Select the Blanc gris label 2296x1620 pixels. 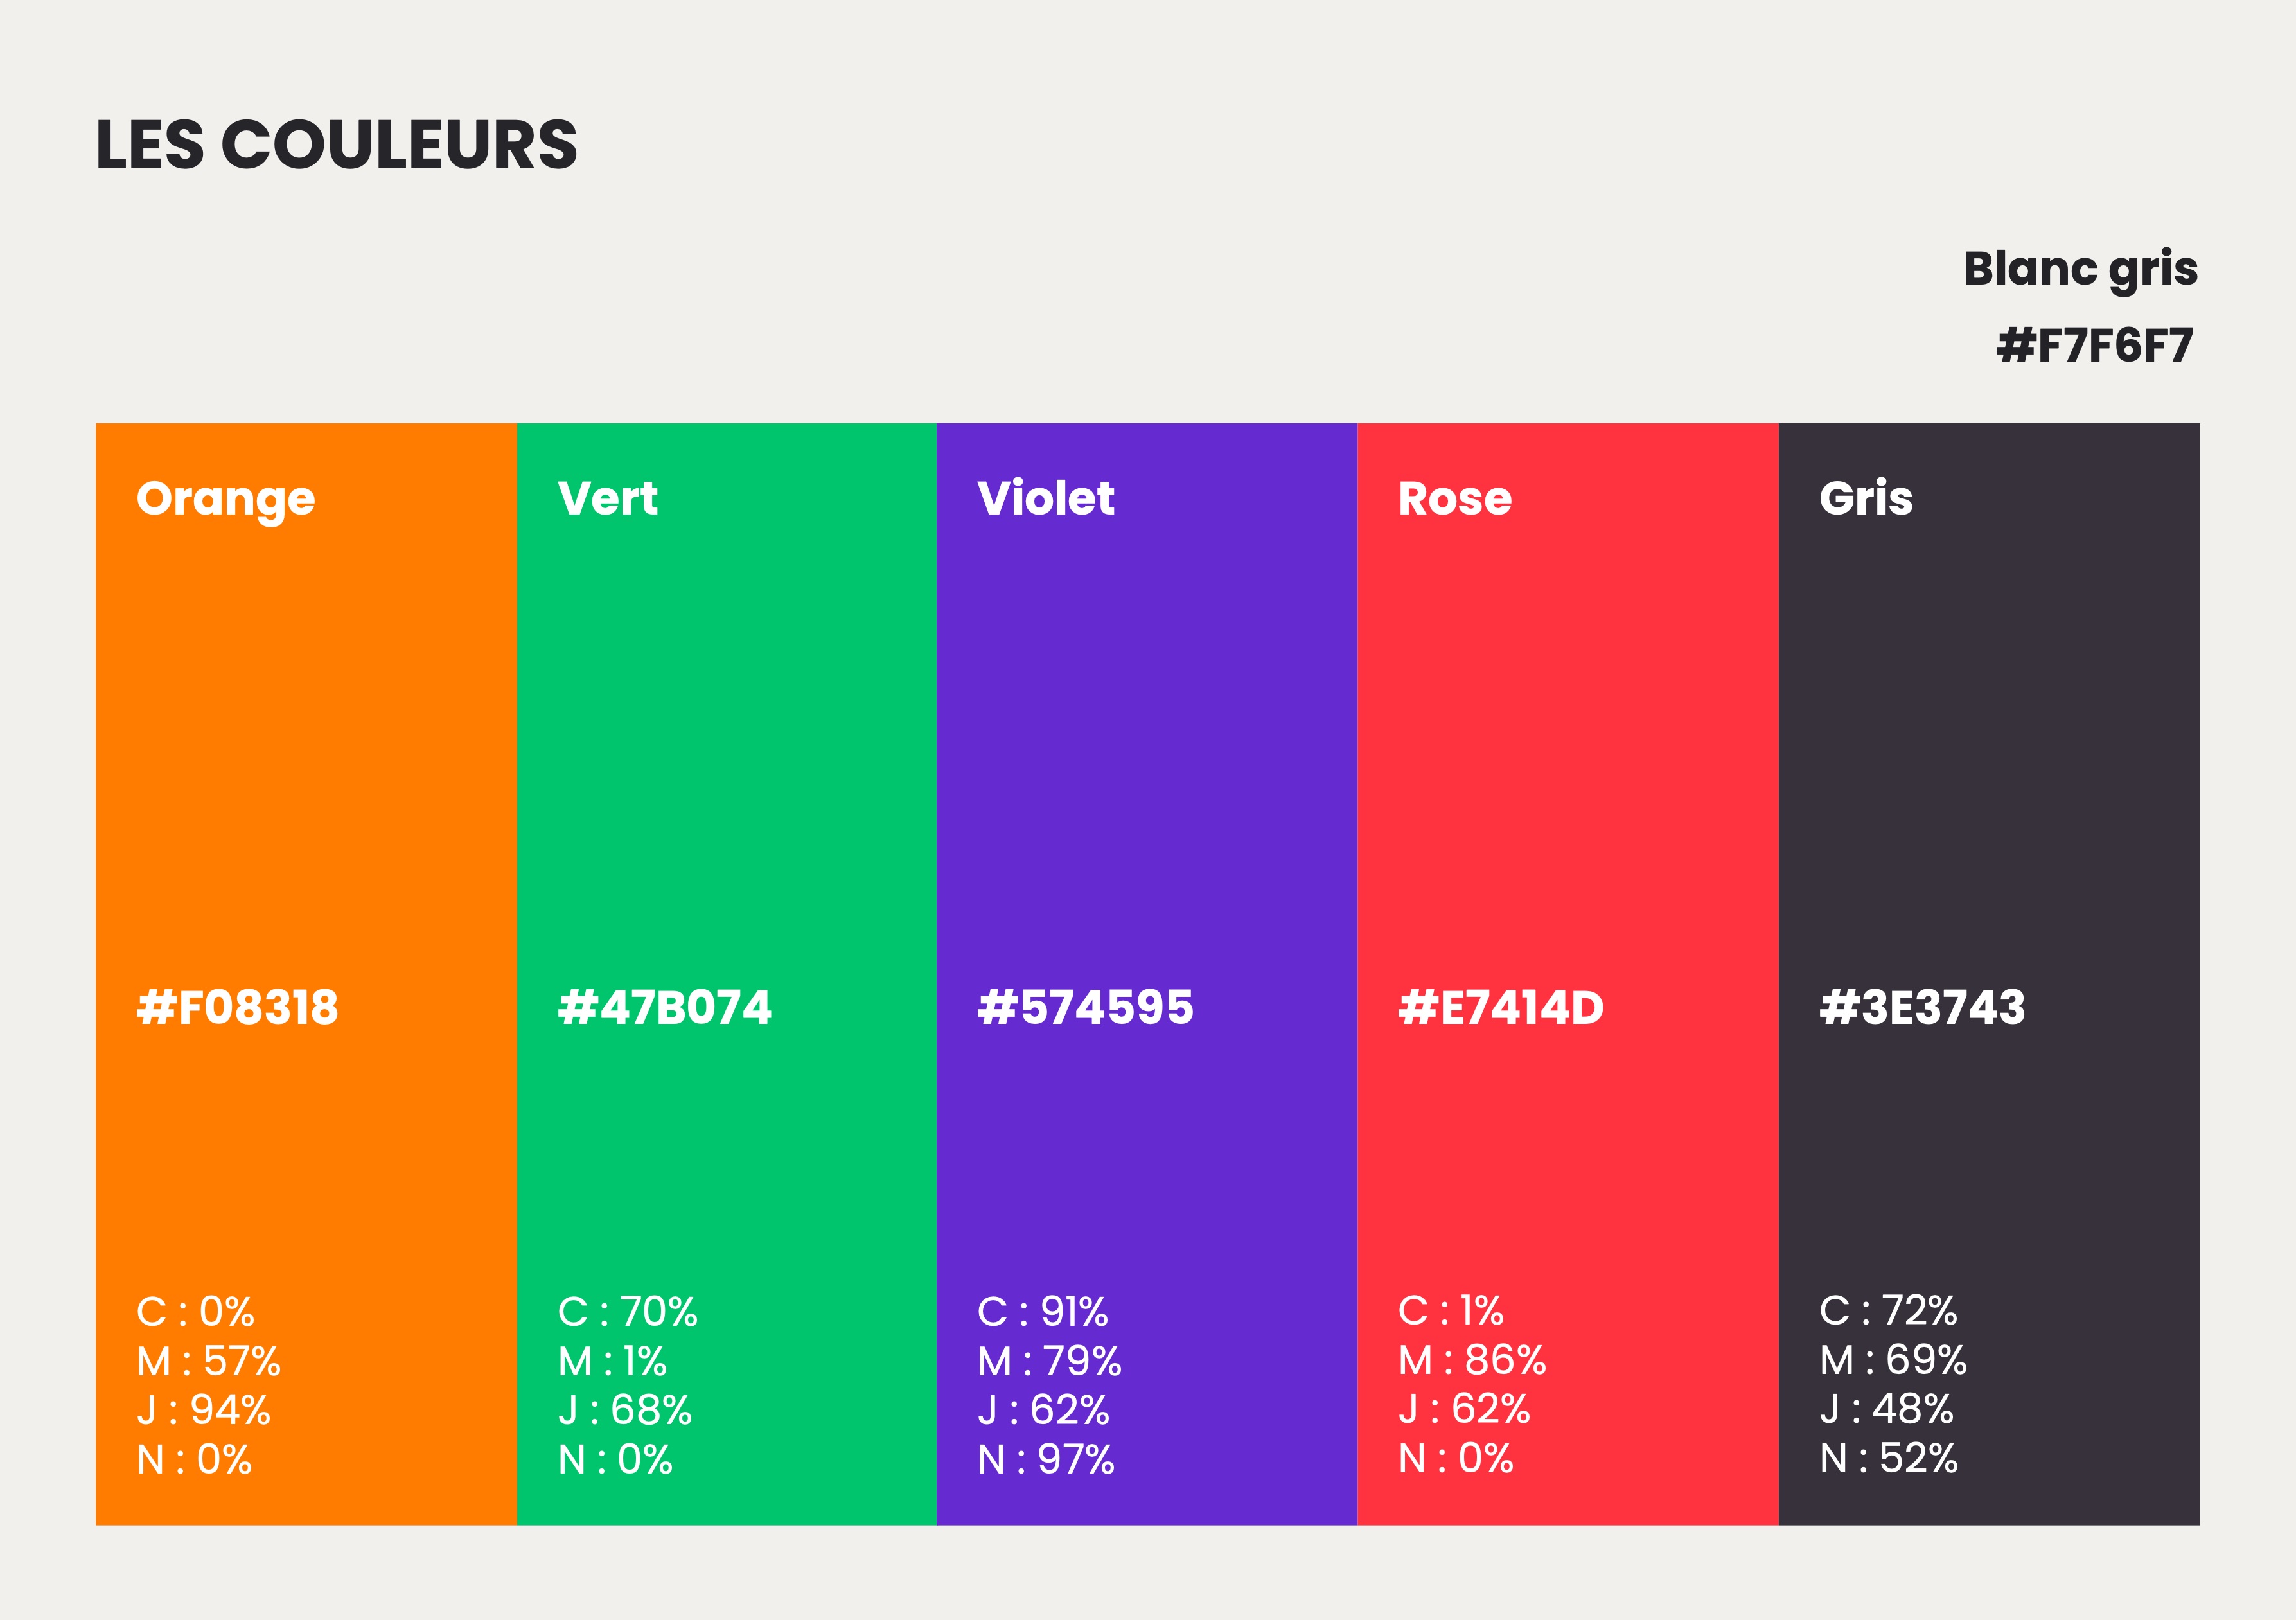click(x=2081, y=270)
